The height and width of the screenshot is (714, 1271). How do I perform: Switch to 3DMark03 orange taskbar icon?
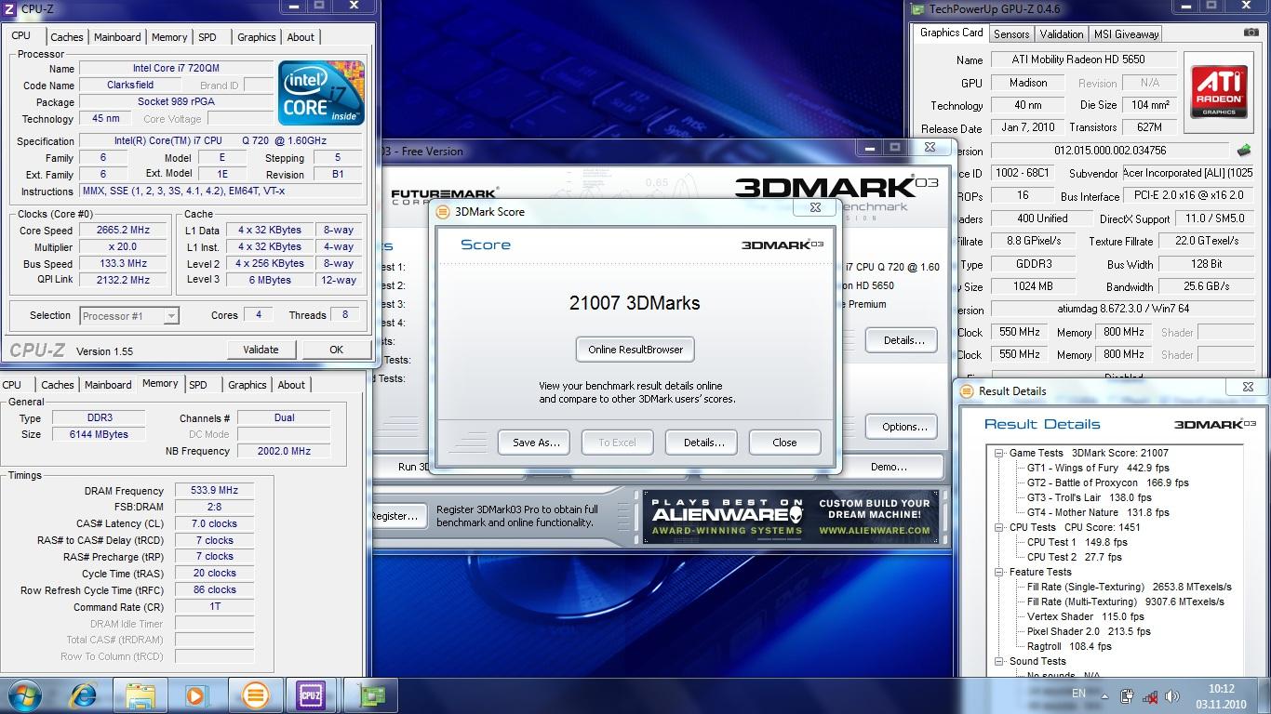tap(256, 694)
